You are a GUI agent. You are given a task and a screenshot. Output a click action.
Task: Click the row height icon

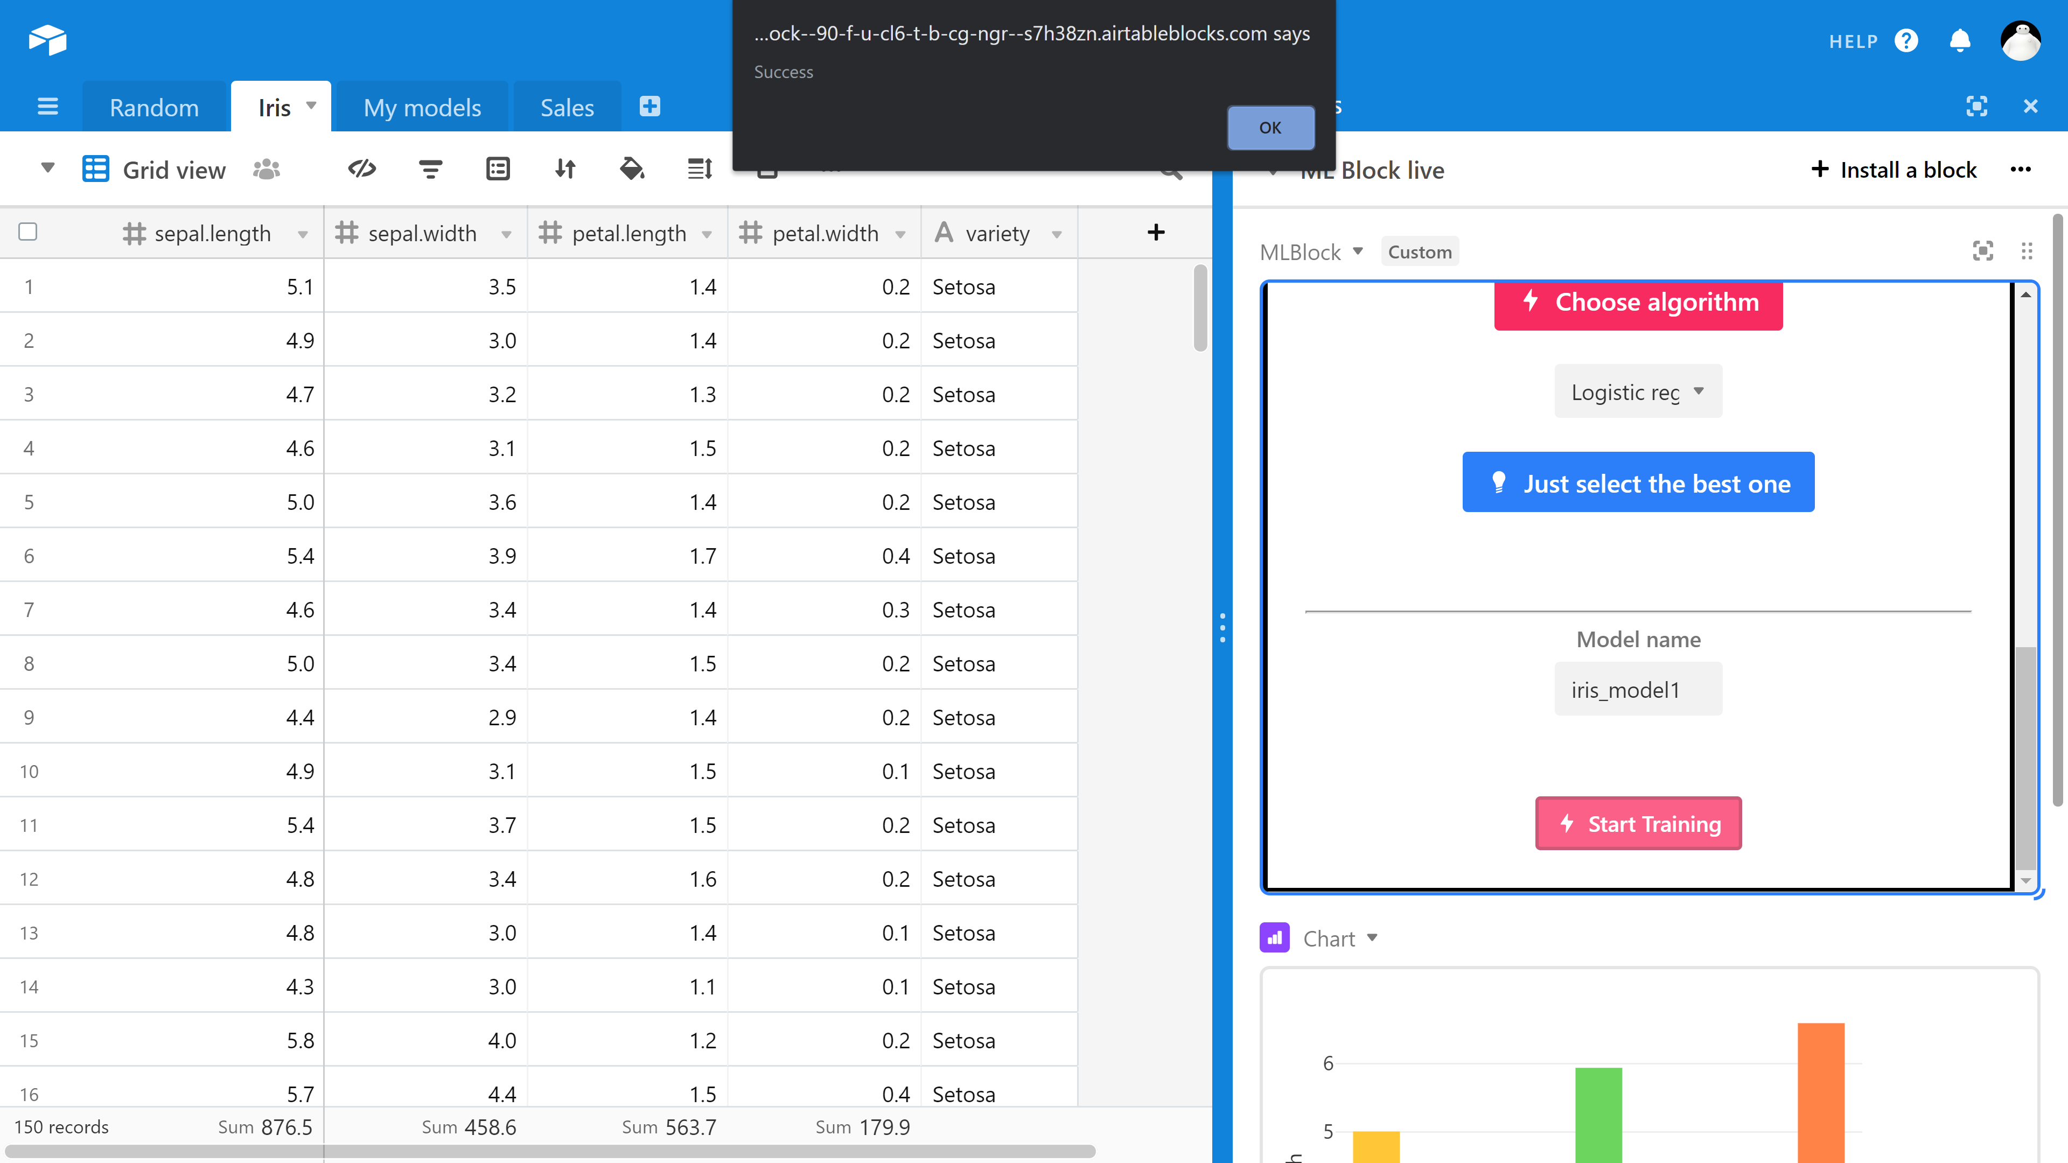(x=699, y=169)
